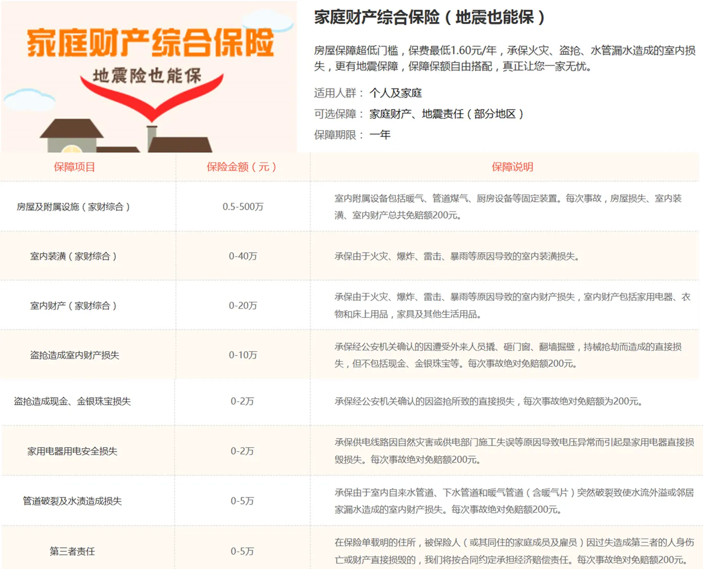Click the 0.5-500万 insurance amount
The width and height of the screenshot is (703, 569).
point(243,207)
